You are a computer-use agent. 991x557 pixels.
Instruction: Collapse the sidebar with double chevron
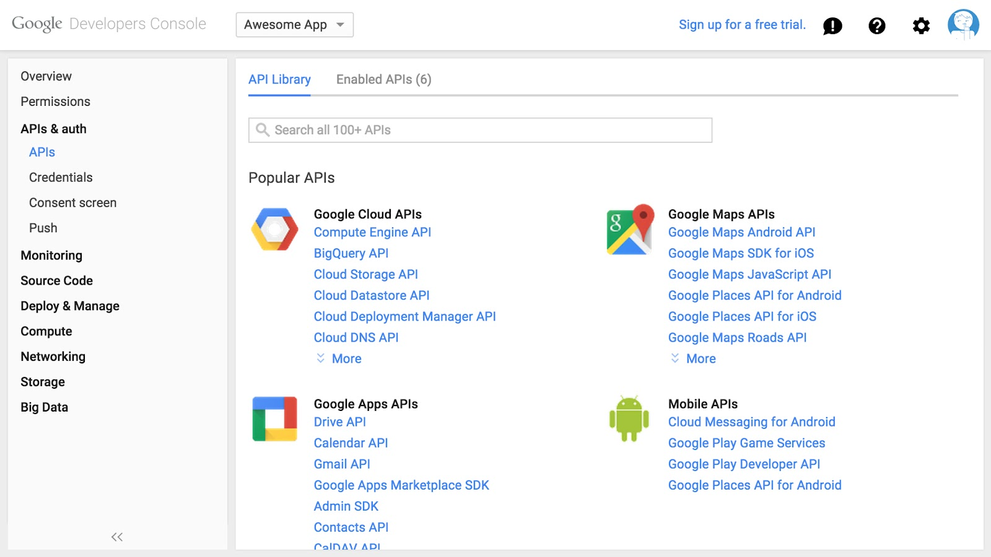(x=117, y=537)
